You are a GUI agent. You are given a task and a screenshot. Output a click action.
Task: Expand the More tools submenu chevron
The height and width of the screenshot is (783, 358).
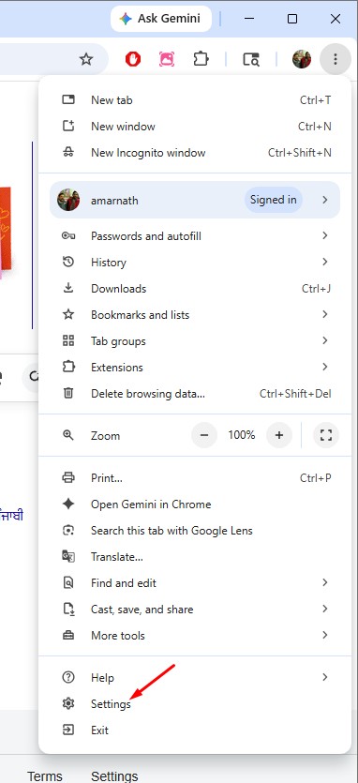(325, 635)
